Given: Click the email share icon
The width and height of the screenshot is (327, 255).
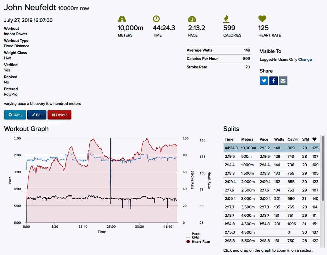Looking at the screenshot, I should tap(283, 81).
